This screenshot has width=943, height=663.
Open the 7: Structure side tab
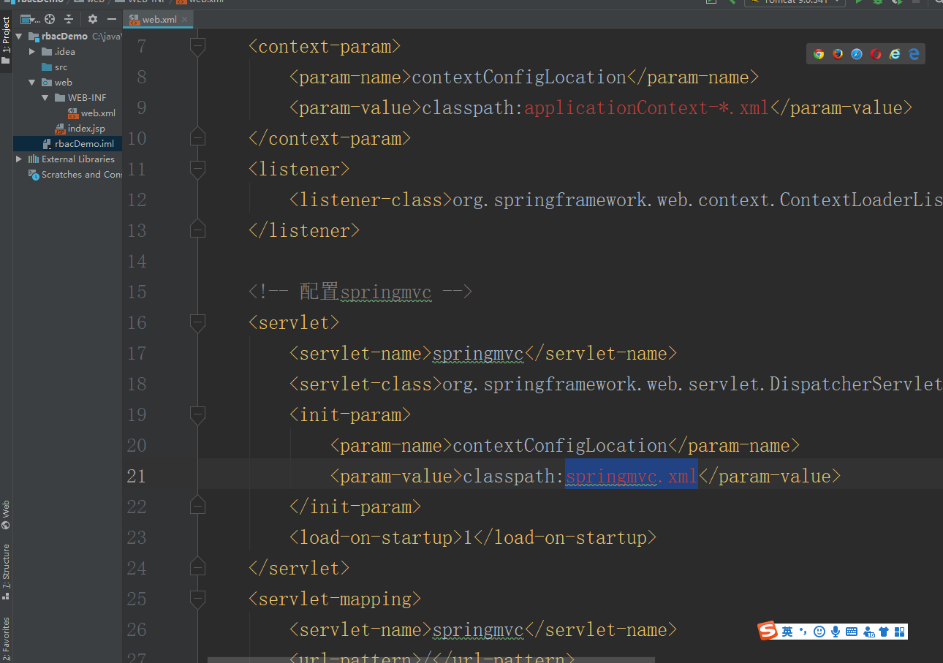coord(6,572)
